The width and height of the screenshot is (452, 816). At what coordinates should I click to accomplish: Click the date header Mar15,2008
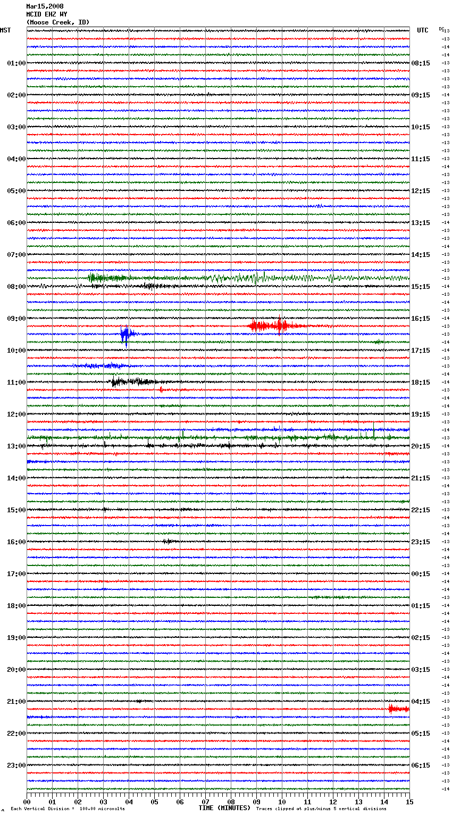point(45,6)
